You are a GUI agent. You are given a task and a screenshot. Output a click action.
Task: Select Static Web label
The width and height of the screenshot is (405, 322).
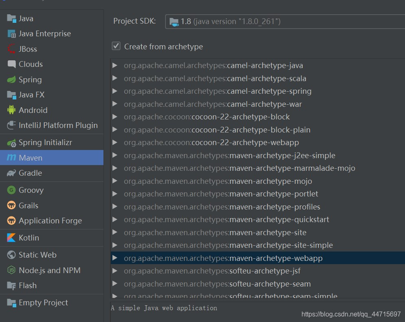pyautogui.click(x=37, y=255)
